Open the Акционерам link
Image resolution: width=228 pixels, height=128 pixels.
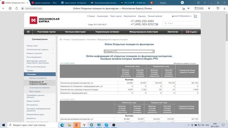(103, 16)
